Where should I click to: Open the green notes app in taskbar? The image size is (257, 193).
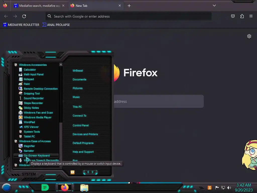pyautogui.click(x=45, y=187)
